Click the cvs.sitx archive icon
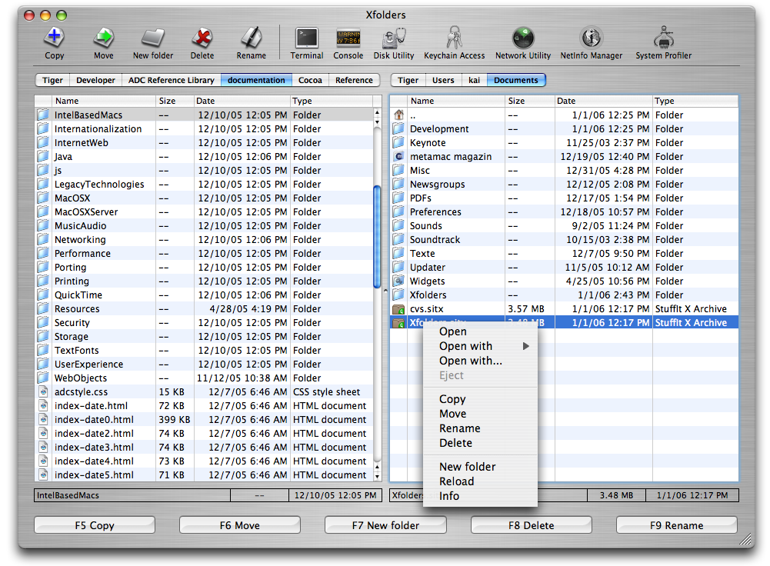Screen dimensions: 770x566 click(x=398, y=309)
